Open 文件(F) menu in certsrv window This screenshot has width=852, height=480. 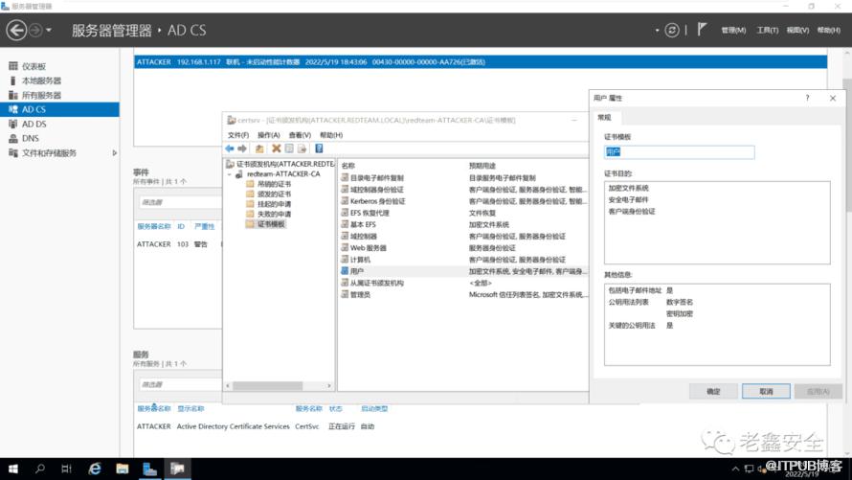point(238,135)
